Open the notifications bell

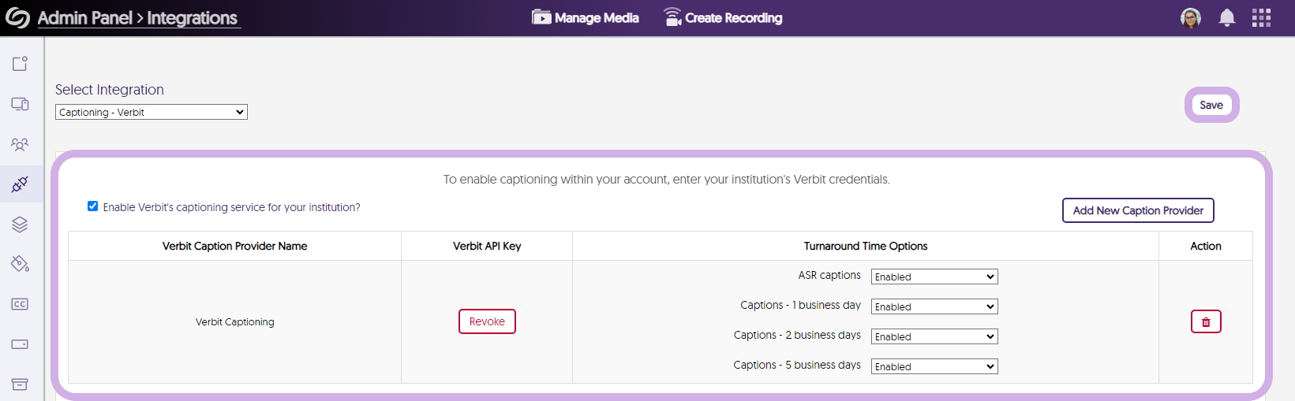pos(1226,18)
